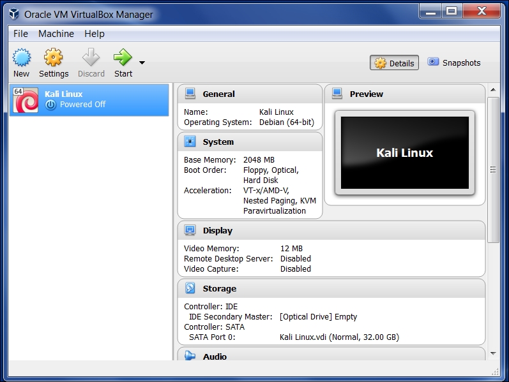This screenshot has width=509, height=382.
Task: Click the details pane vertical scrollbar handle
Action: click(x=493, y=170)
